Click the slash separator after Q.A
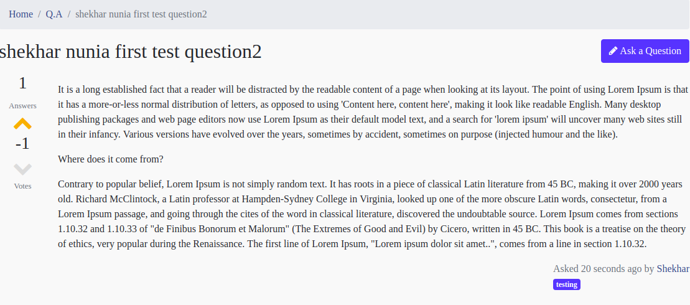This screenshot has width=690, height=305. click(x=68, y=14)
